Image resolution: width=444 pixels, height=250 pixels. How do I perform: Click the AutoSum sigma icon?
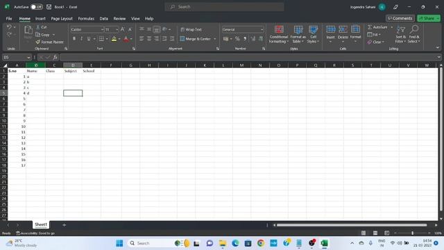click(x=370, y=27)
